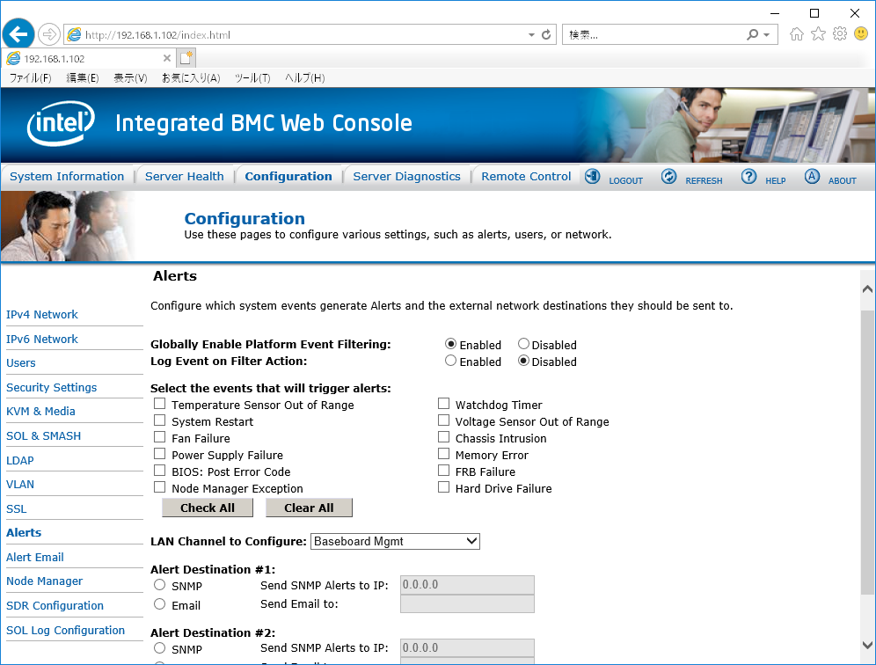Close the 192.168.1.102 browser tab
The height and width of the screenshot is (665, 876).
pos(166,58)
